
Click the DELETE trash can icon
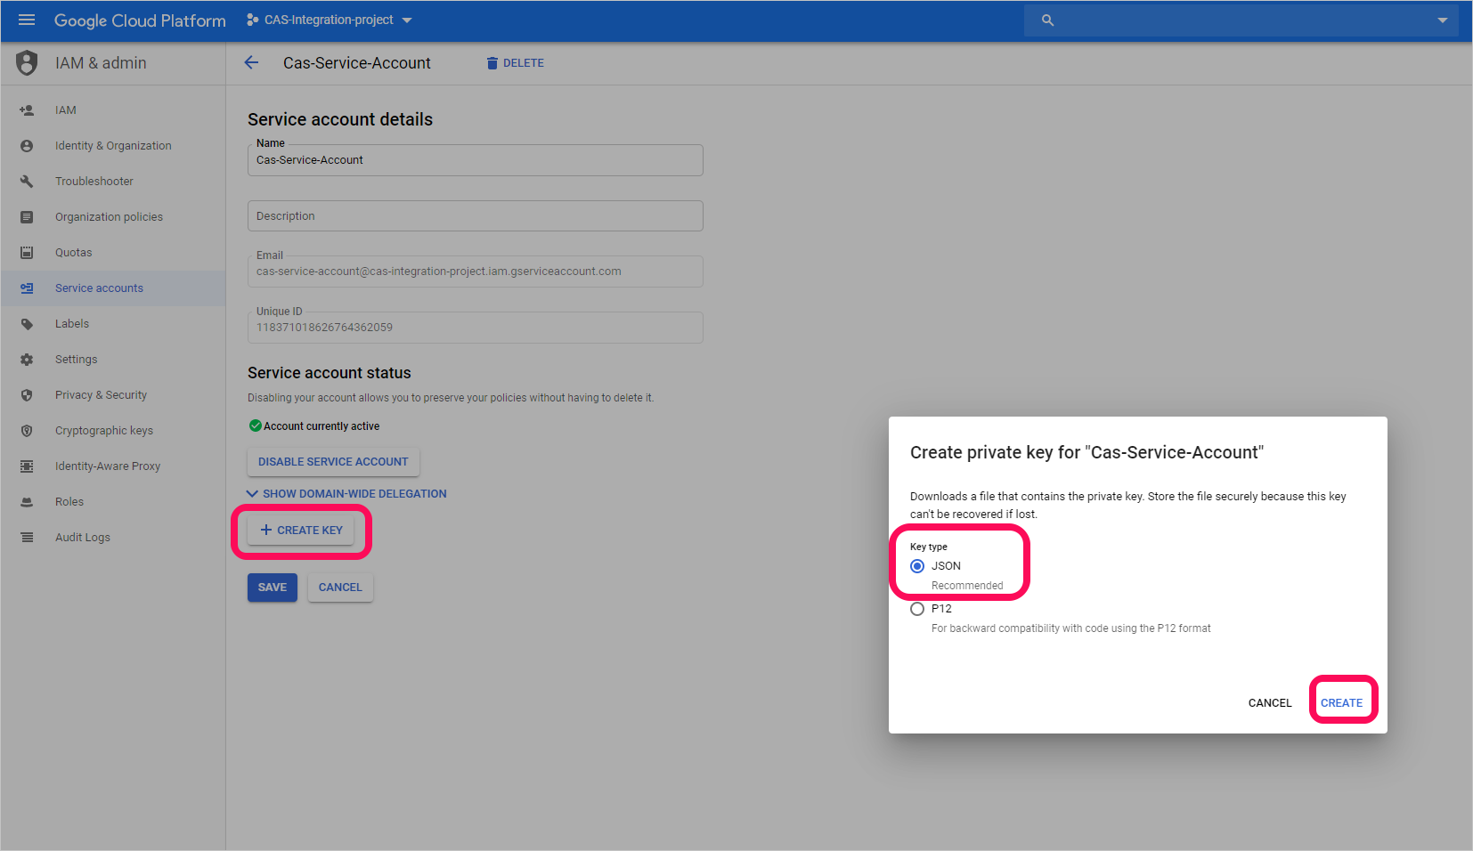pyautogui.click(x=492, y=63)
